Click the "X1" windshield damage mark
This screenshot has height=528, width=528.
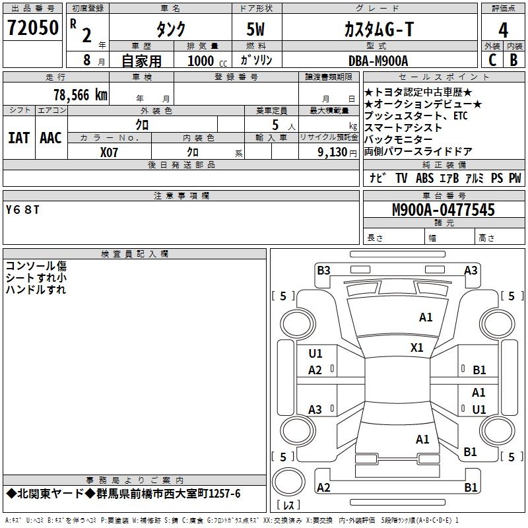pos(416,347)
